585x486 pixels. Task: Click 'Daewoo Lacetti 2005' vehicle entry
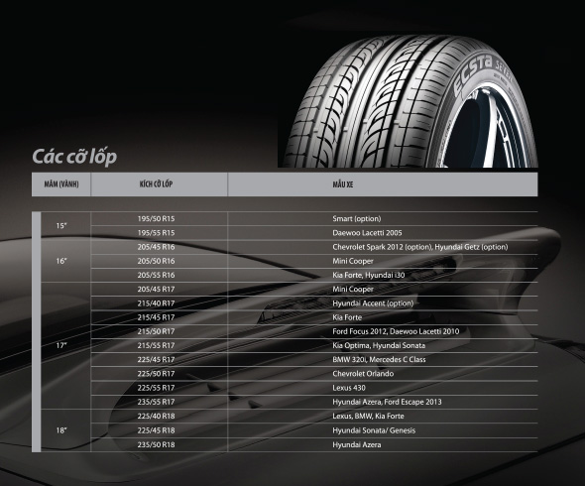[367, 233]
